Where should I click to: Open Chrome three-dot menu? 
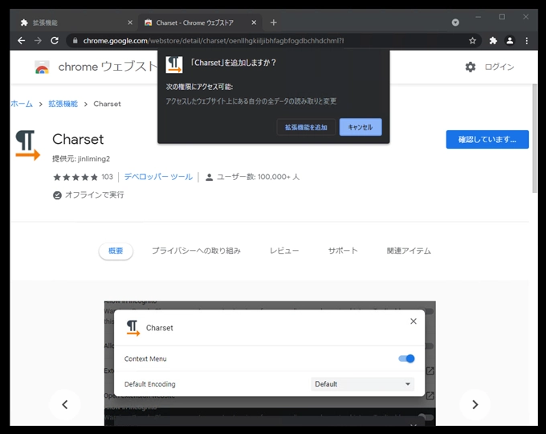coord(527,41)
